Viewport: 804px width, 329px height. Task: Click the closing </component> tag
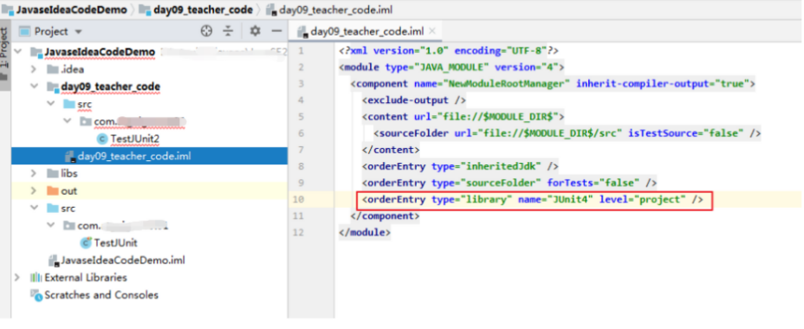385,216
